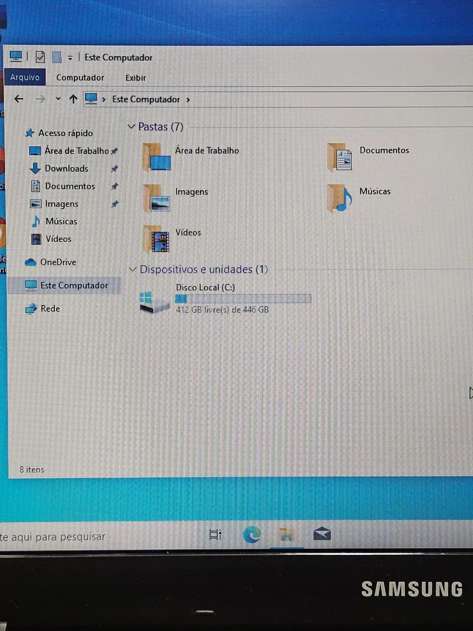
Task: Click the Properties quick access toolbar icon
Action: (40, 57)
